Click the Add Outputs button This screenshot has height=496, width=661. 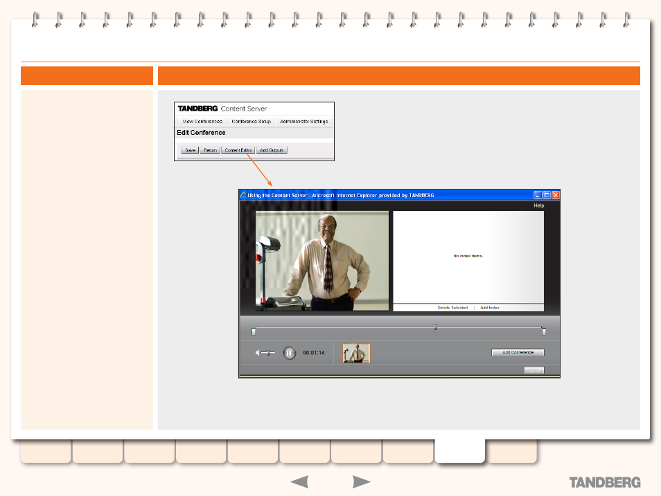click(272, 150)
